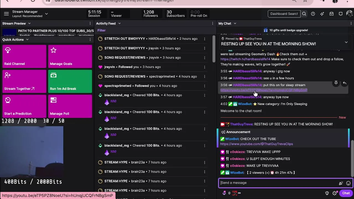Expand the Activity Feed panel dropdown

(119, 23)
